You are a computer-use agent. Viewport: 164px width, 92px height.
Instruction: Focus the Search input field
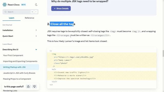20,12
